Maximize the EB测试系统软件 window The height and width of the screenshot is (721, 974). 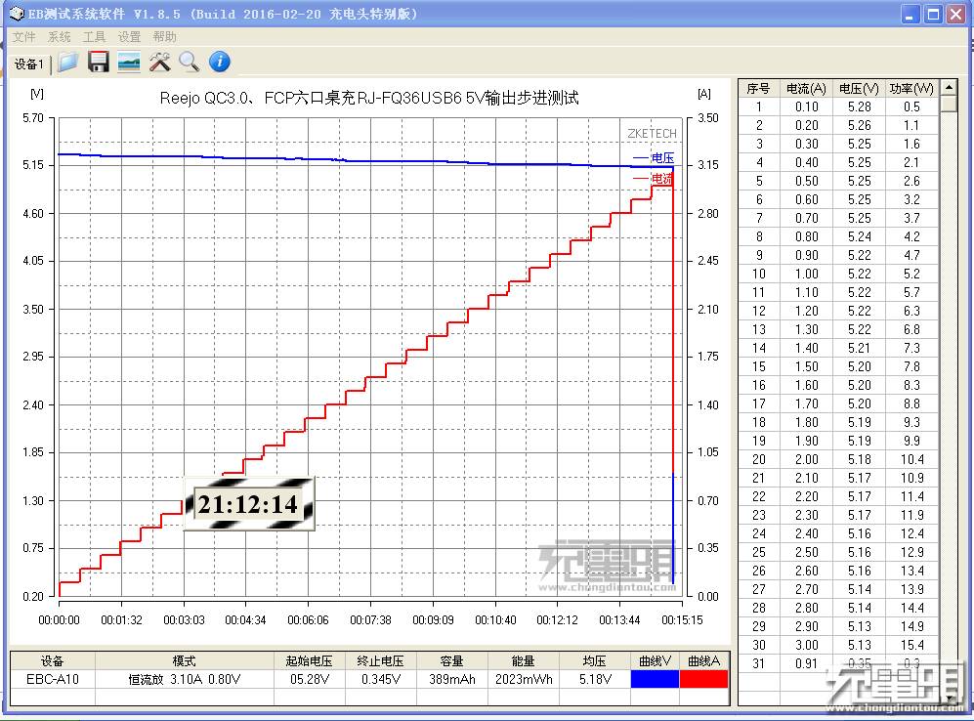[x=933, y=14]
